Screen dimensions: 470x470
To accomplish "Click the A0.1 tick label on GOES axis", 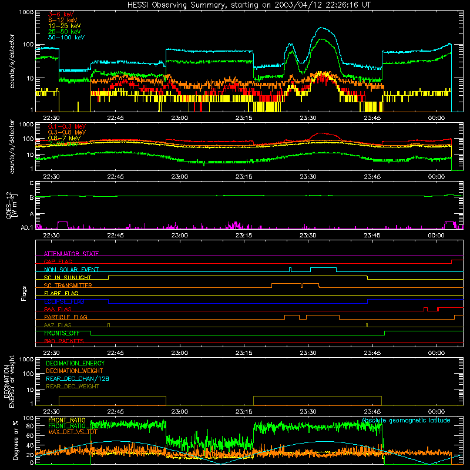I will pos(27,227).
